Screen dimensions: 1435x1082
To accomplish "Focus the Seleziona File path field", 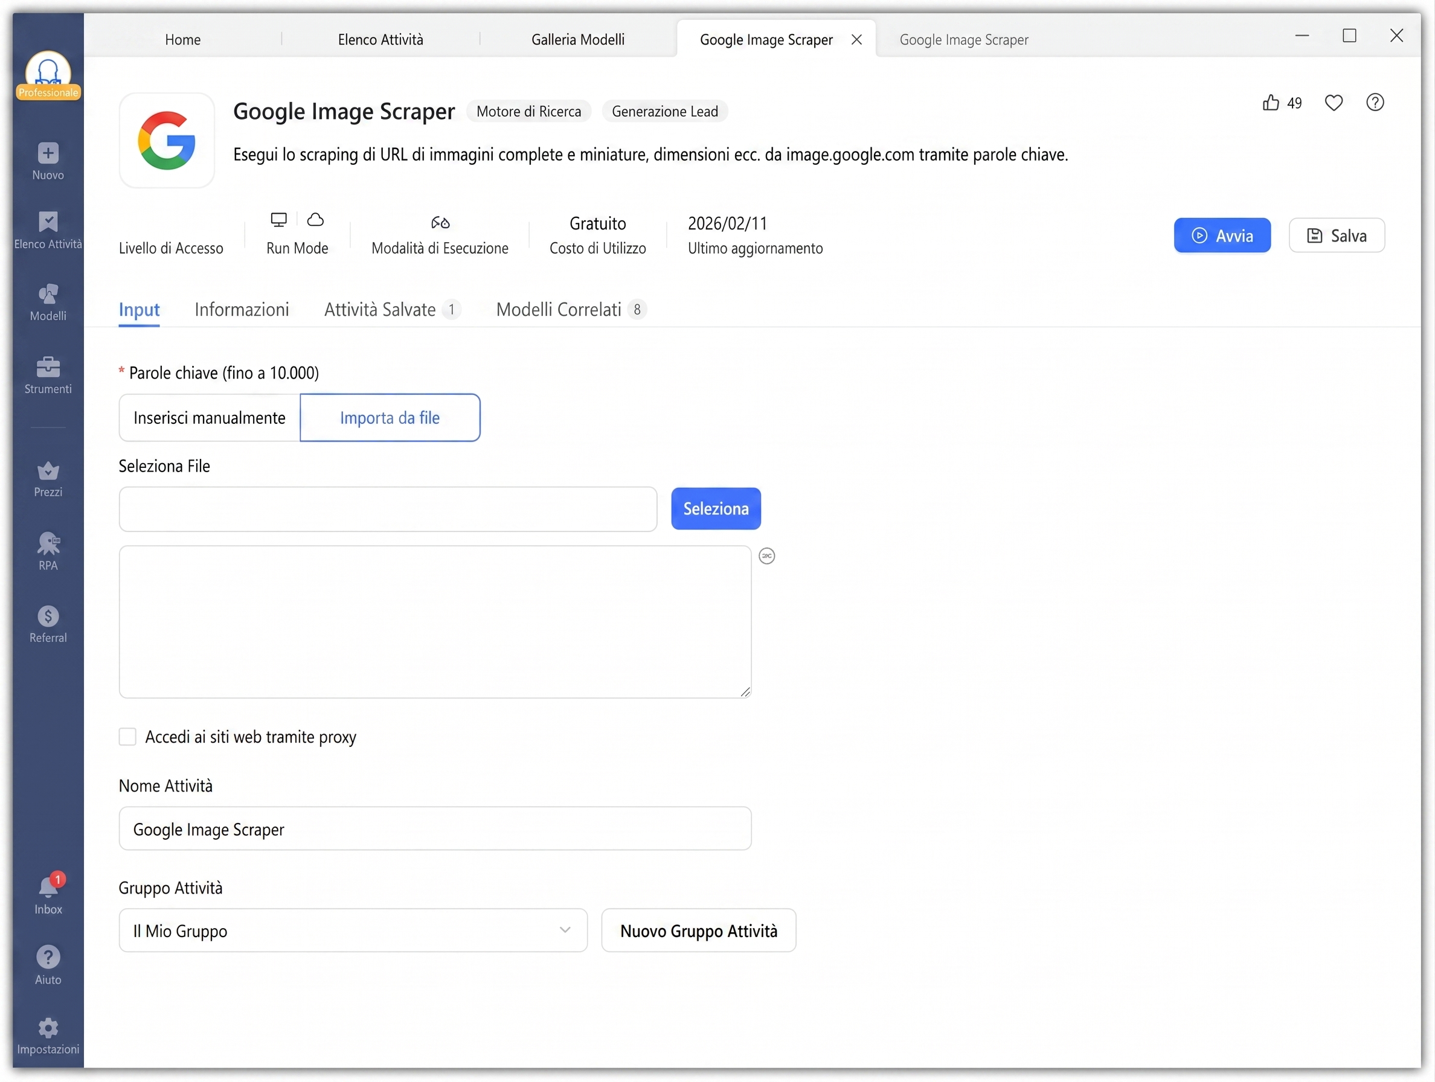I will 388,509.
